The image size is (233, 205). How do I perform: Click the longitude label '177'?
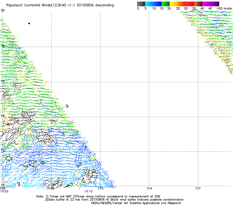(x=198, y=189)
